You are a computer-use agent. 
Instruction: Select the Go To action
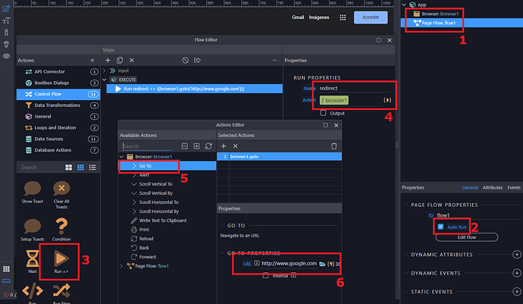168,166
